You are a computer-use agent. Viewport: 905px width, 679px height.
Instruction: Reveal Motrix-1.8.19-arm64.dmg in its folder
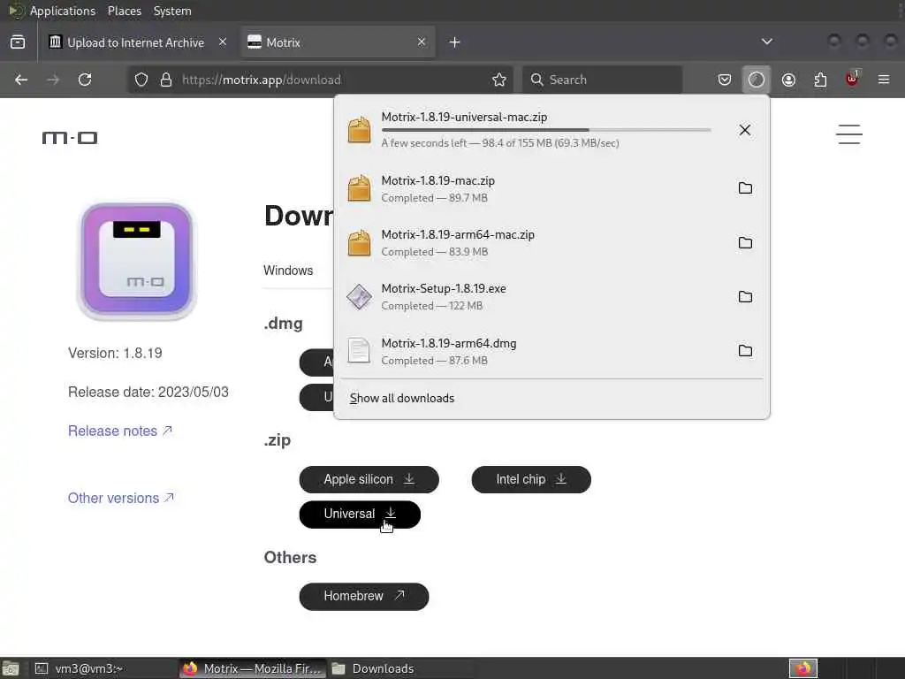(745, 350)
